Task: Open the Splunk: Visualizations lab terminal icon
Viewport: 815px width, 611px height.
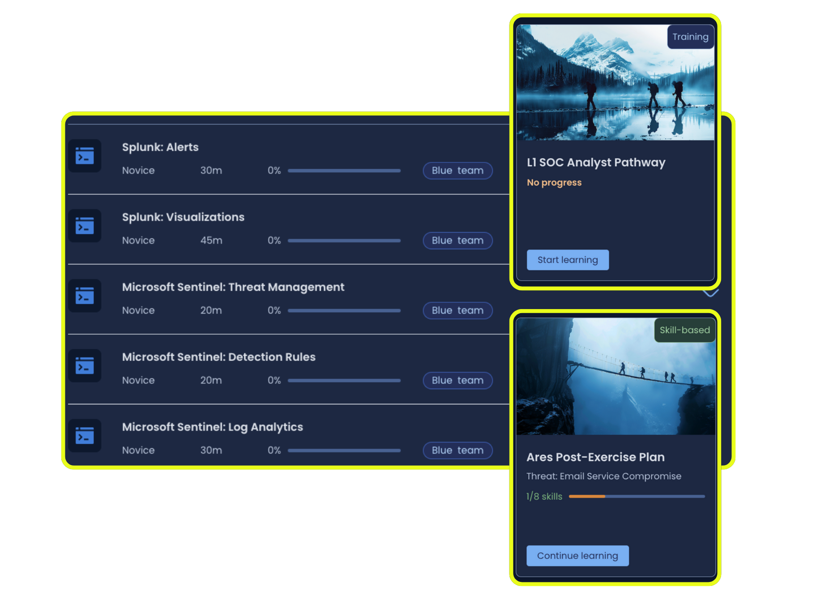Action: coord(85,226)
